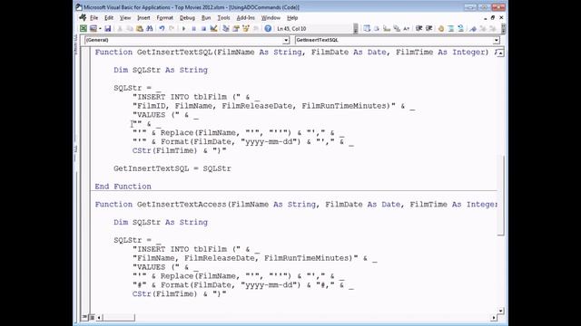Screen dimensions: 581x326
Task: Click the Complete Word icon
Action: (407, 28)
